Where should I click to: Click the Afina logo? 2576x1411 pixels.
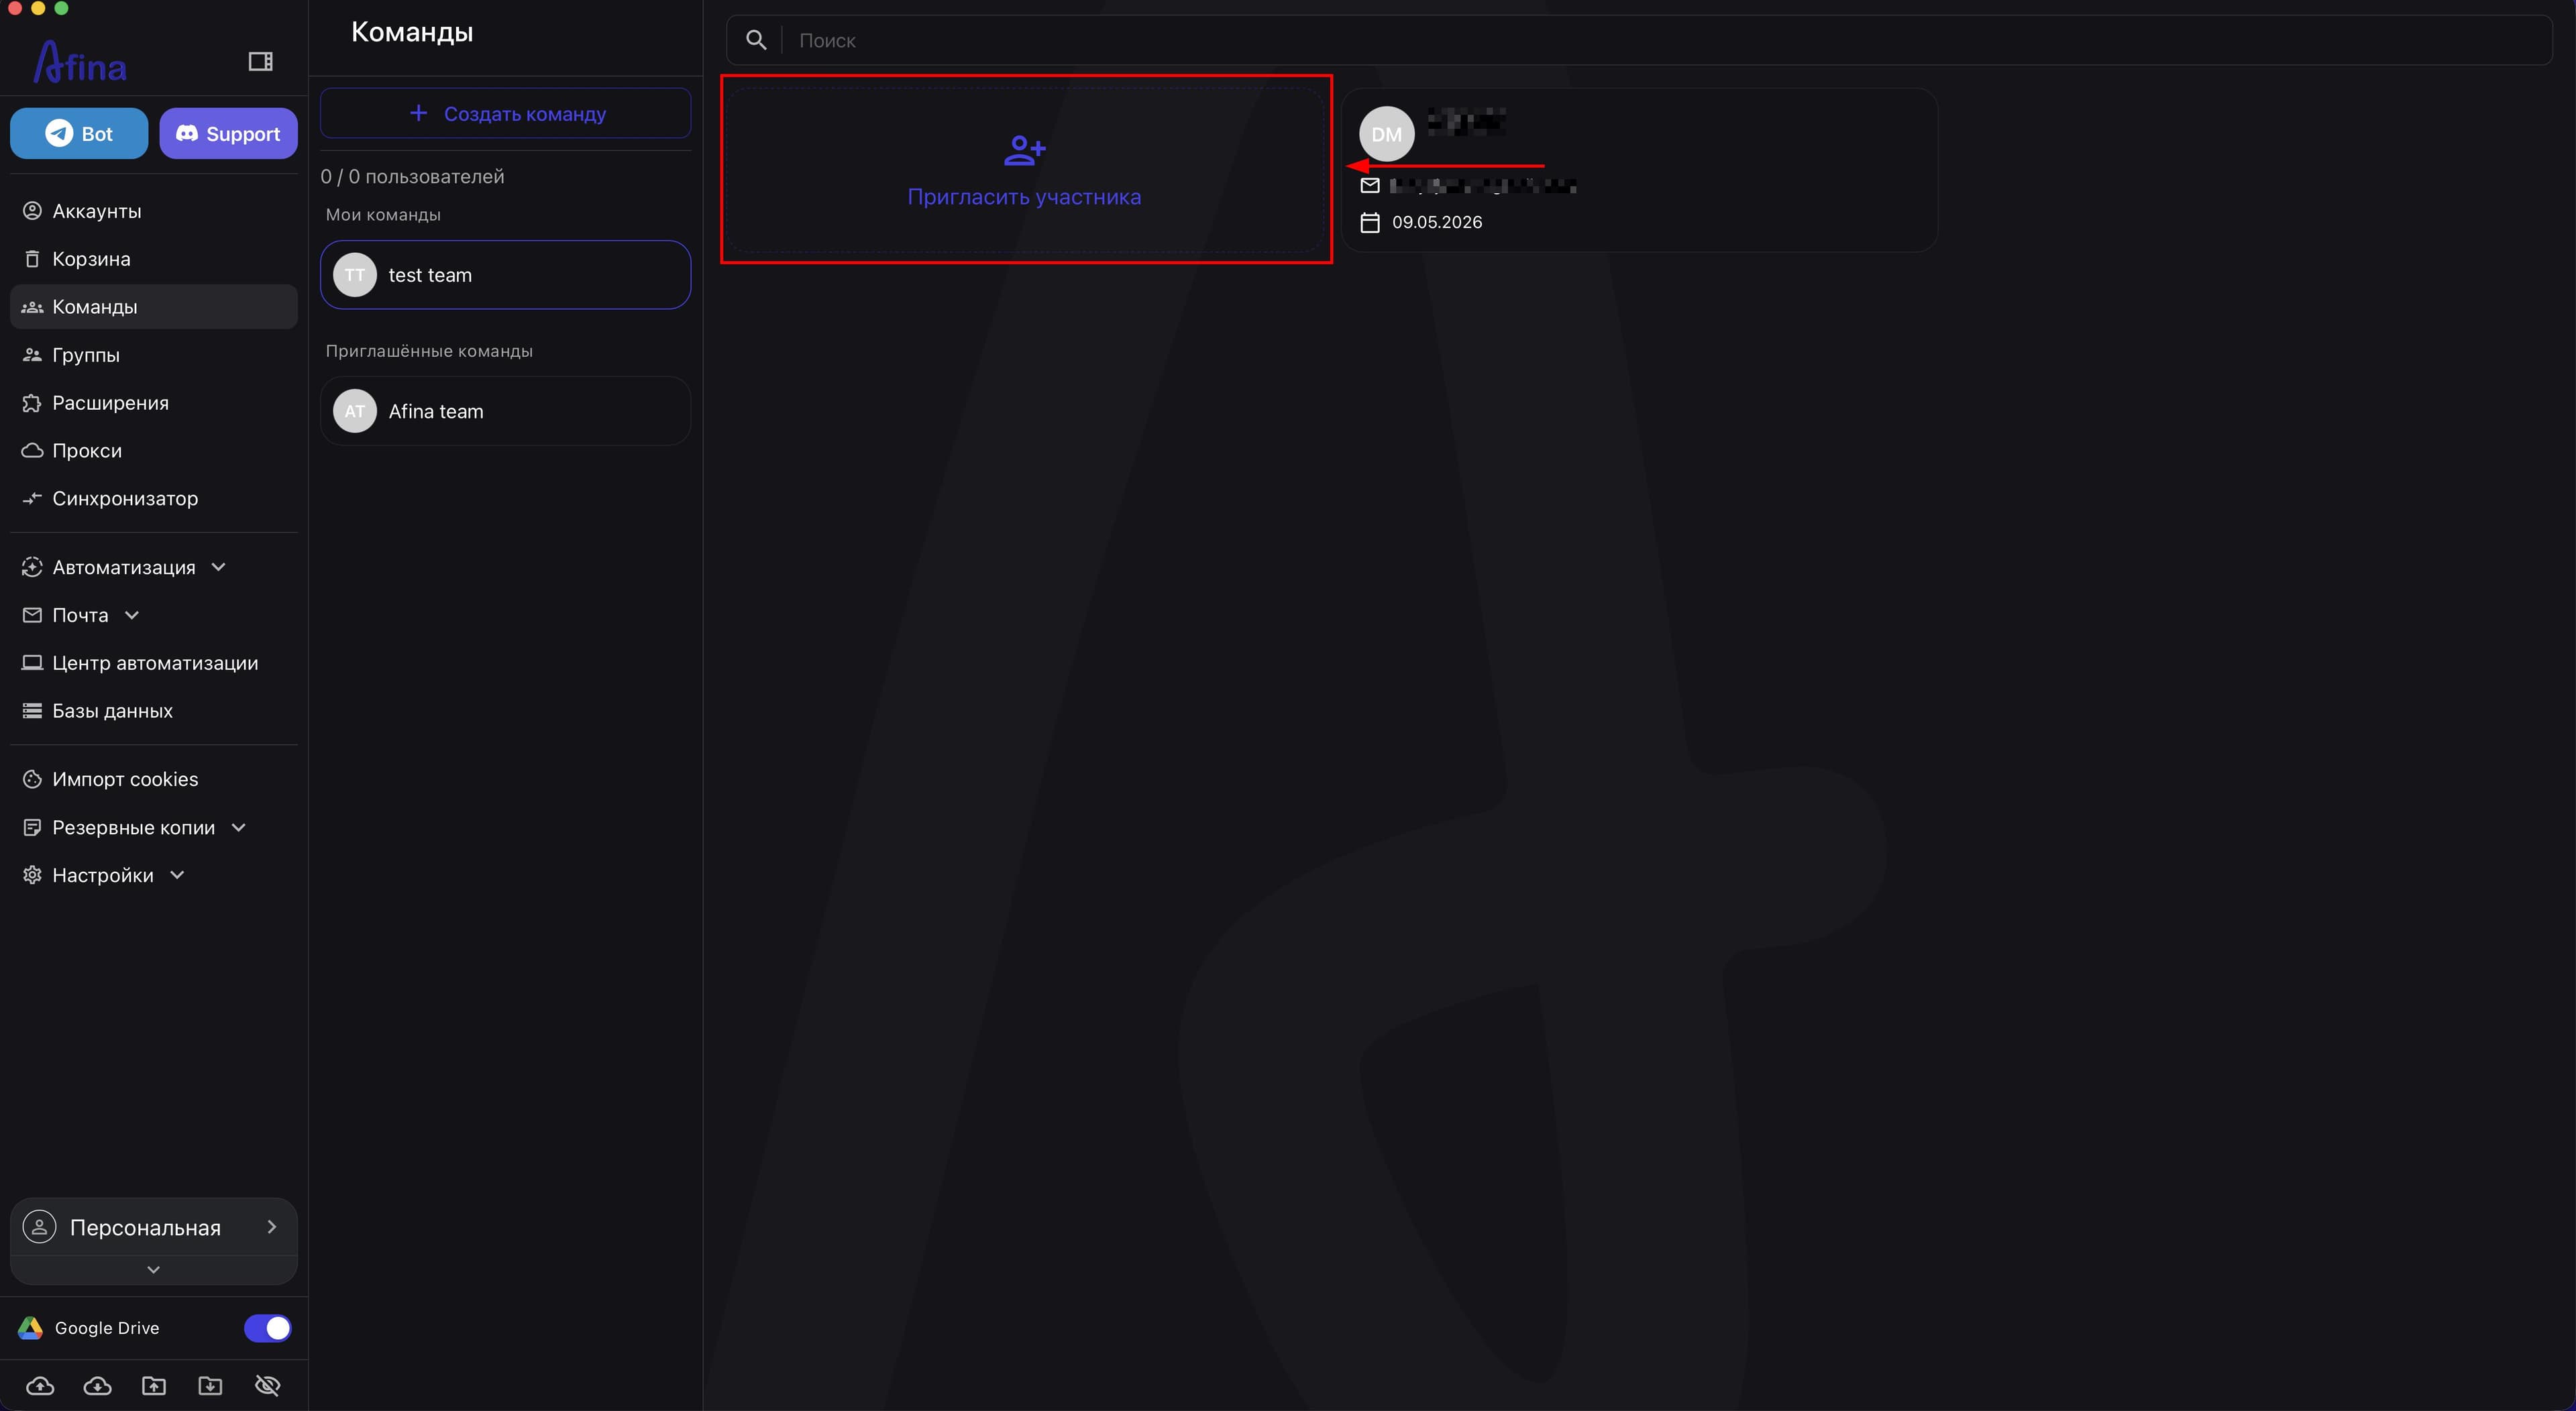80,62
